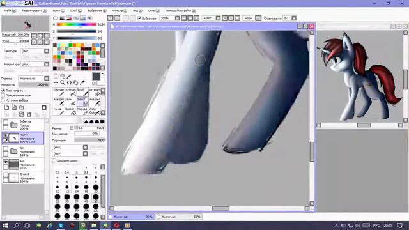This screenshot has width=409, height=230.
Task: Open the Слой menu
Action: [x=75, y=11]
